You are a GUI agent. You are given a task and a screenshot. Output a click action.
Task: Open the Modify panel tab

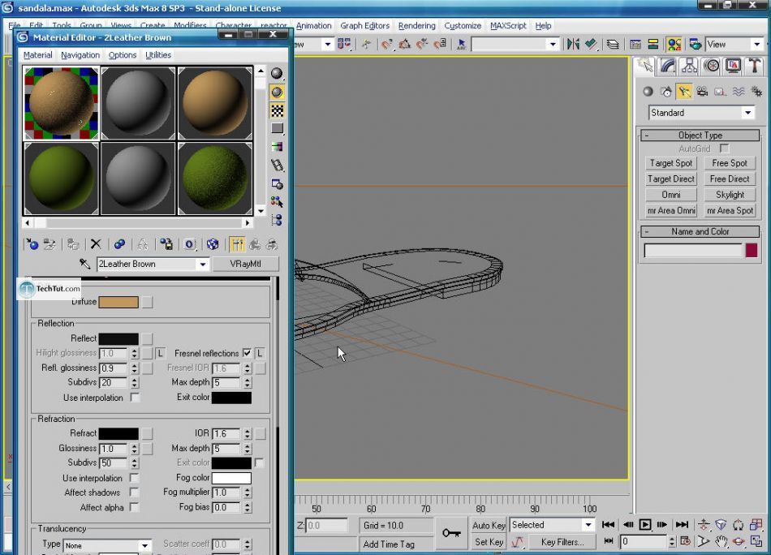667,66
